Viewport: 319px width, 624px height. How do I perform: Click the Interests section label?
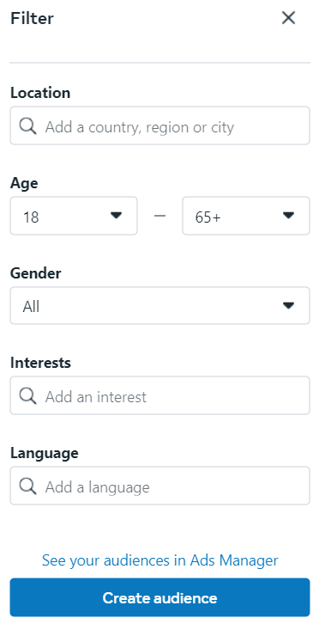pyautogui.click(x=40, y=363)
